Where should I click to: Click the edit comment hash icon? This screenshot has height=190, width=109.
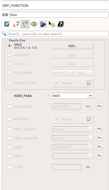[7, 24]
